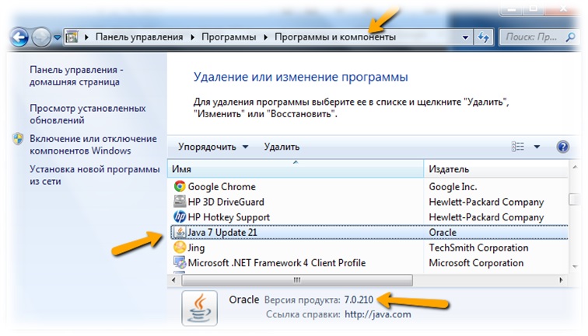This screenshot has width=588, height=336.
Task: Open the view options dropdown arrow
Action: [x=537, y=147]
